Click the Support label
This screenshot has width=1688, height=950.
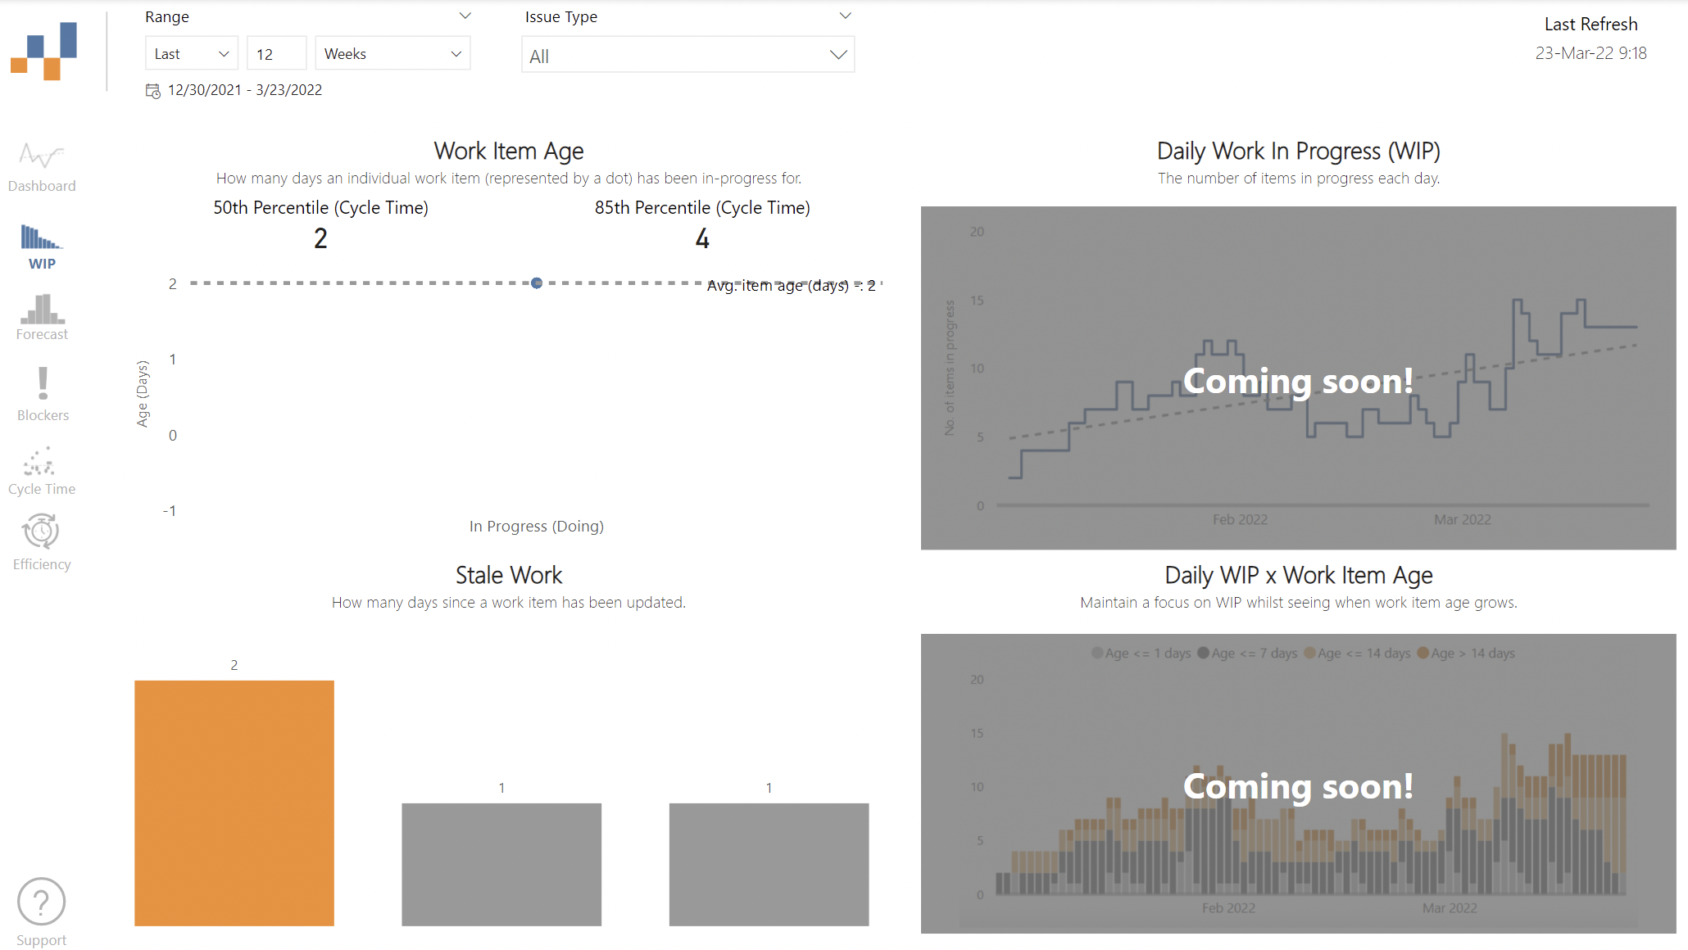tap(41, 939)
